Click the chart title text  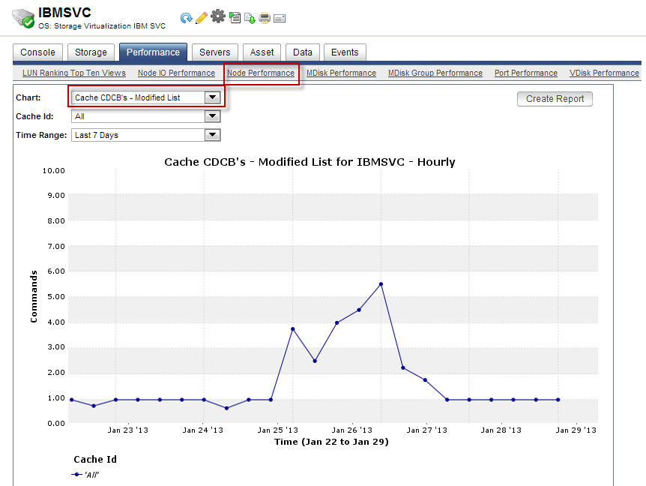[x=310, y=162]
